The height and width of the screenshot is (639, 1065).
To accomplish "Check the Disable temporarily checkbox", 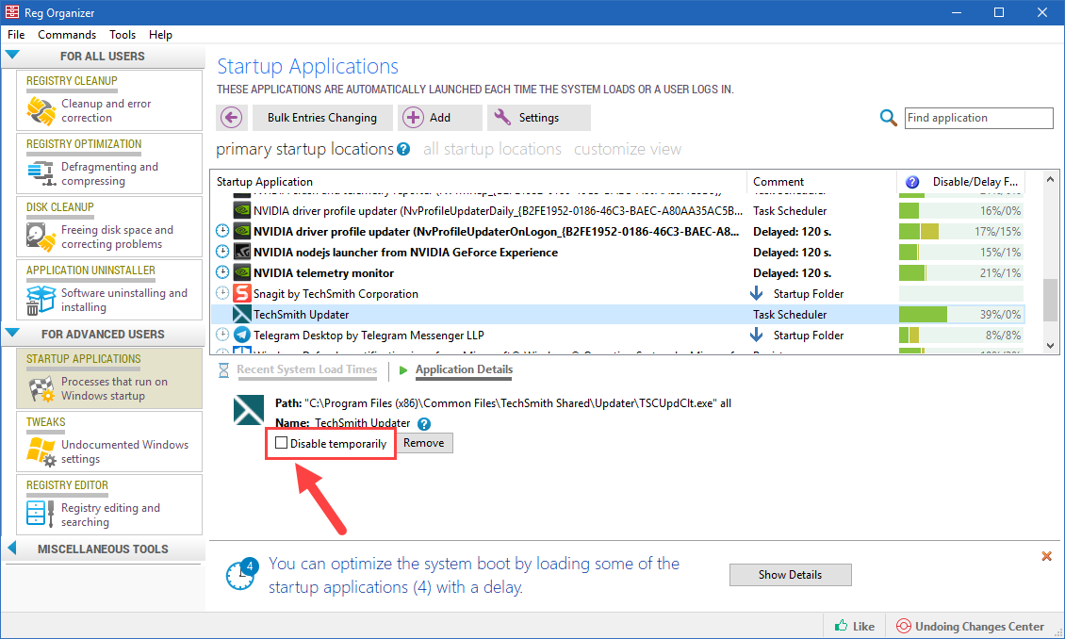I will [x=281, y=443].
